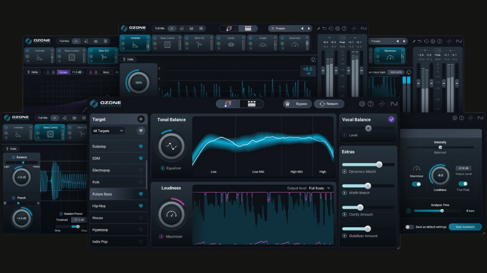The height and width of the screenshot is (273, 487).
Task: Unfavorite the Dubstep target heart
Action: click(141, 147)
